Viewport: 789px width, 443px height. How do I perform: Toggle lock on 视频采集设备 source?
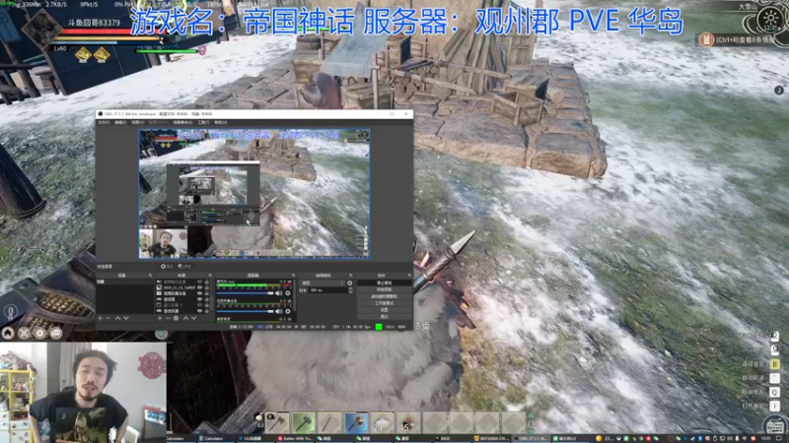tap(206, 293)
